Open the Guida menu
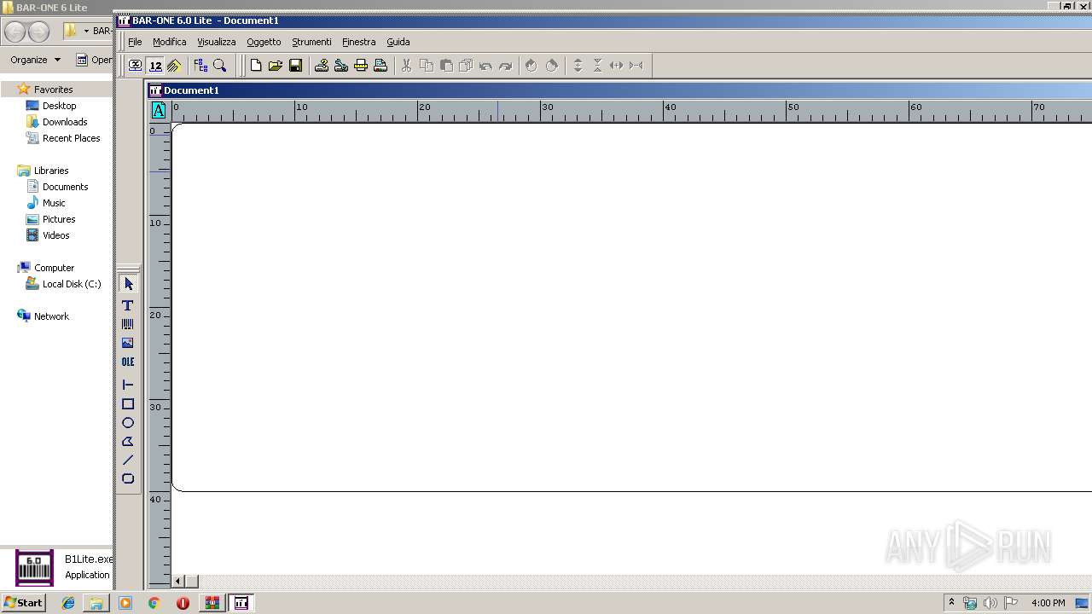Screen dimensions: 1092x614 point(398,42)
